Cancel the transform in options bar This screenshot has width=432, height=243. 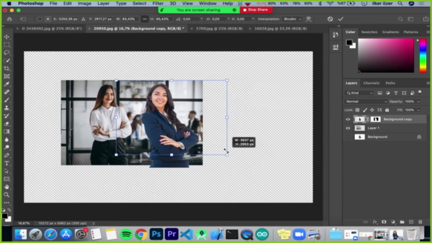click(330, 19)
